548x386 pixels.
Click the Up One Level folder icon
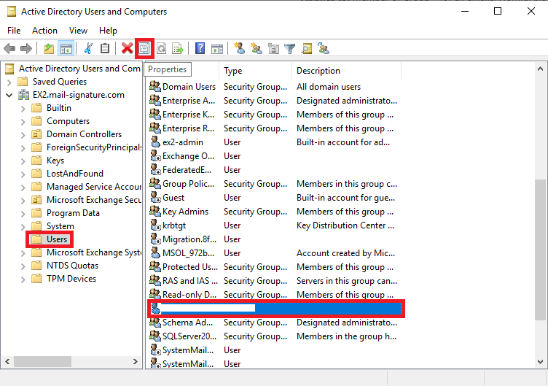[49, 49]
